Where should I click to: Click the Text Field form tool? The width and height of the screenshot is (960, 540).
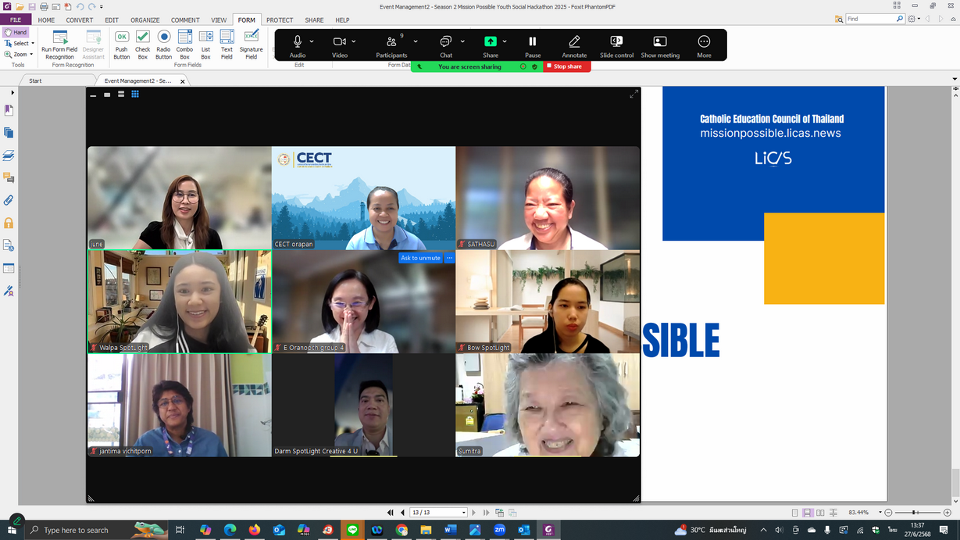pyautogui.click(x=227, y=44)
